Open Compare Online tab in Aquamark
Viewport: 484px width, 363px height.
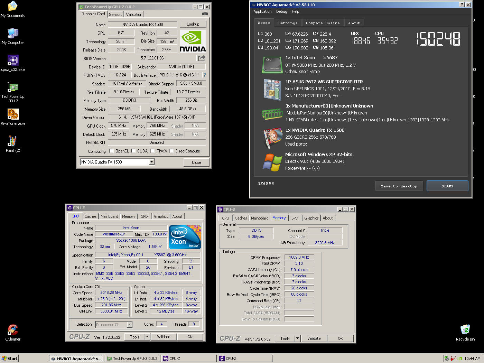[323, 23]
